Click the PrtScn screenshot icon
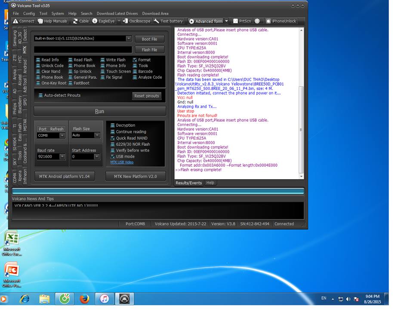 point(235,21)
